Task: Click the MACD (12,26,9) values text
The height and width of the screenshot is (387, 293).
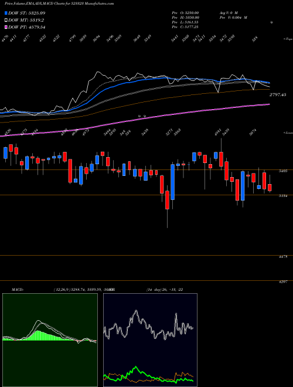Action: point(84,290)
